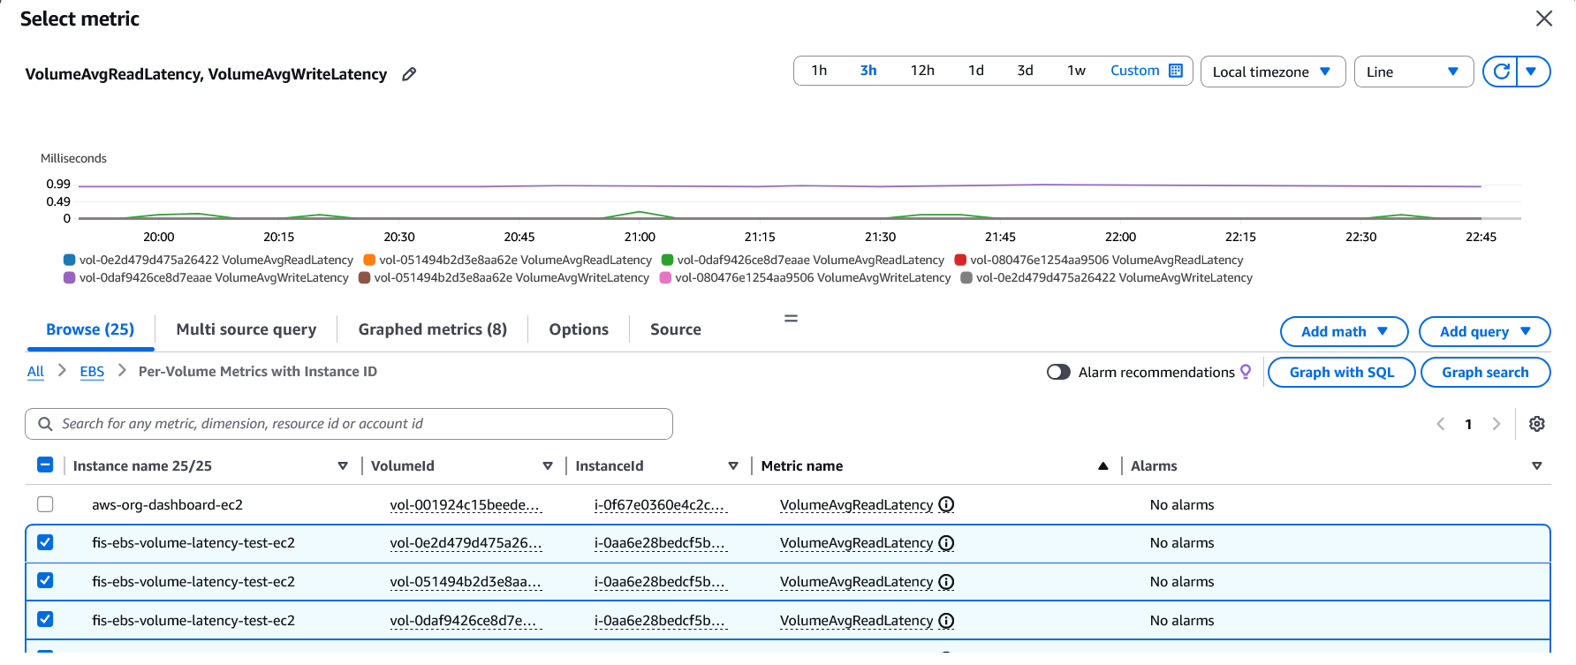This screenshot has height=665, width=1576.
Task: Select the 3d time range
Action: coord(1025,71)
